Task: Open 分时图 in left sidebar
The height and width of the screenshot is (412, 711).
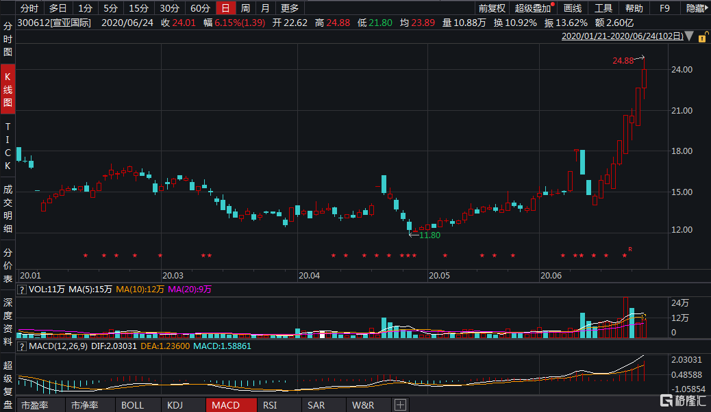Action: tap(8, 39)
